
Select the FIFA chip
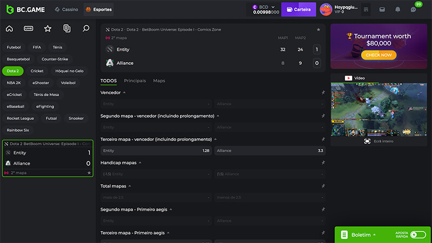(37, 47)
